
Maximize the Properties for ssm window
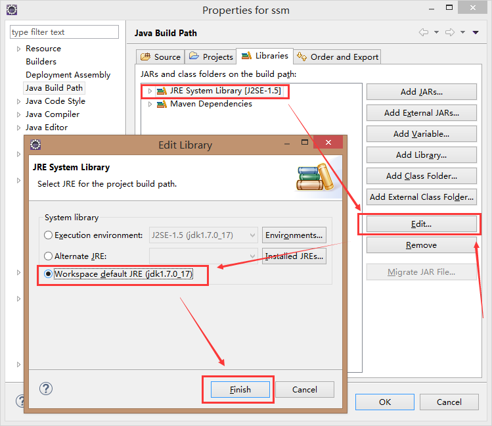click(449, 7)
